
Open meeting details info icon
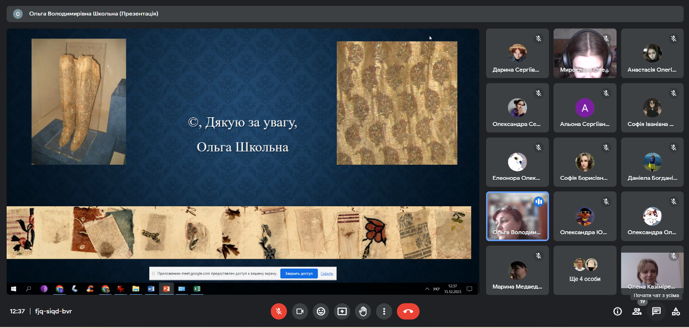(x=618, y=311)
